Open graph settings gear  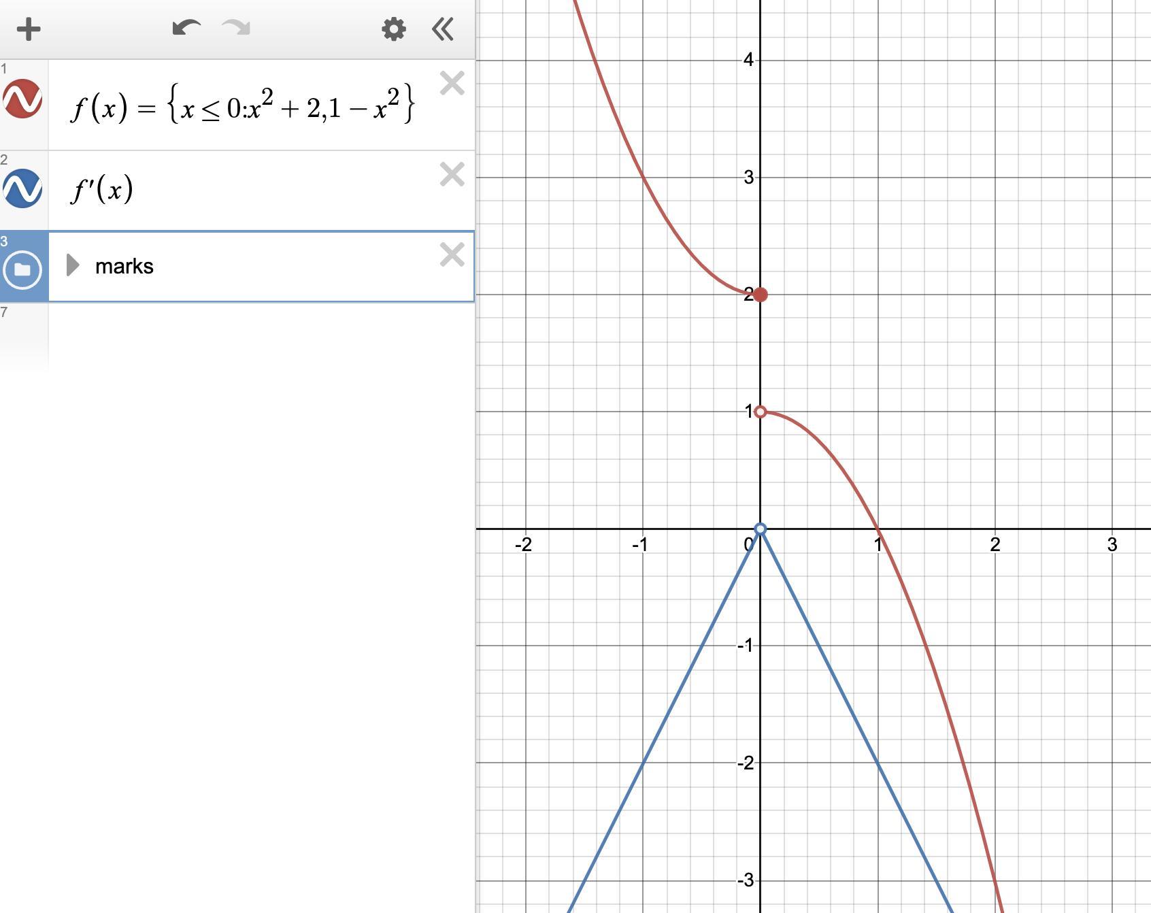point(394,29)
